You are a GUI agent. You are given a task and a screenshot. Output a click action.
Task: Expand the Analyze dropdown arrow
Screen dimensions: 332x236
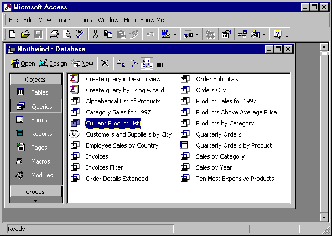point(198,34)
